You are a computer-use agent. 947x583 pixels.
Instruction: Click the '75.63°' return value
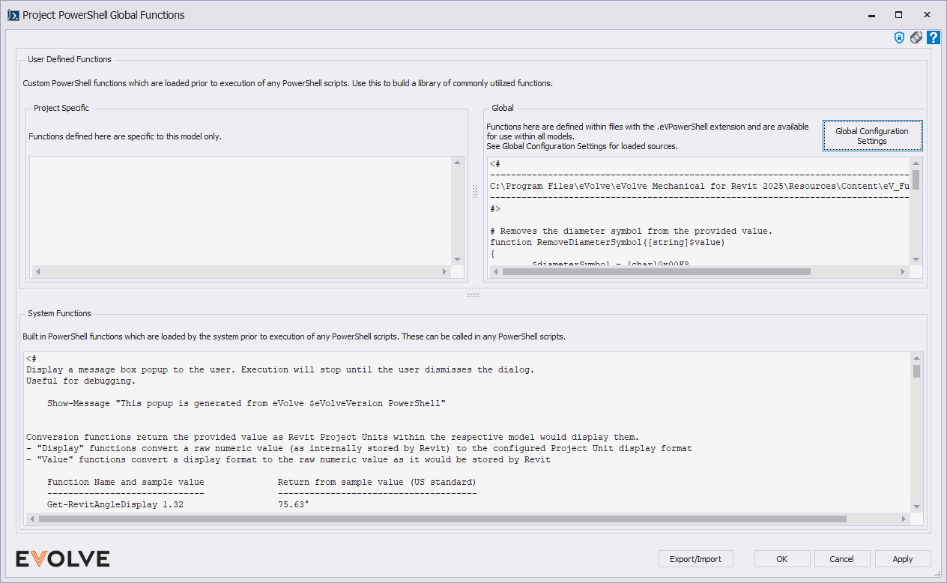[x=293, y=505]
